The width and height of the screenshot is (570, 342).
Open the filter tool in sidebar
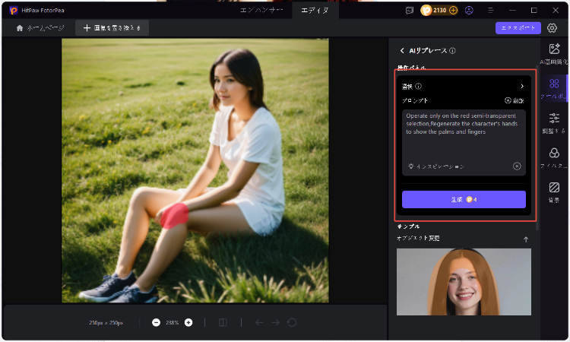pyautogui.click(x=554, y=157)
